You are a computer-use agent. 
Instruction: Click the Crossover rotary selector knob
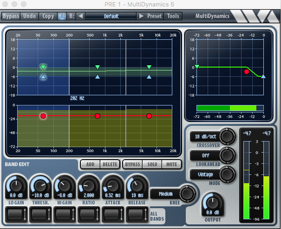click(x=227, y=136)
